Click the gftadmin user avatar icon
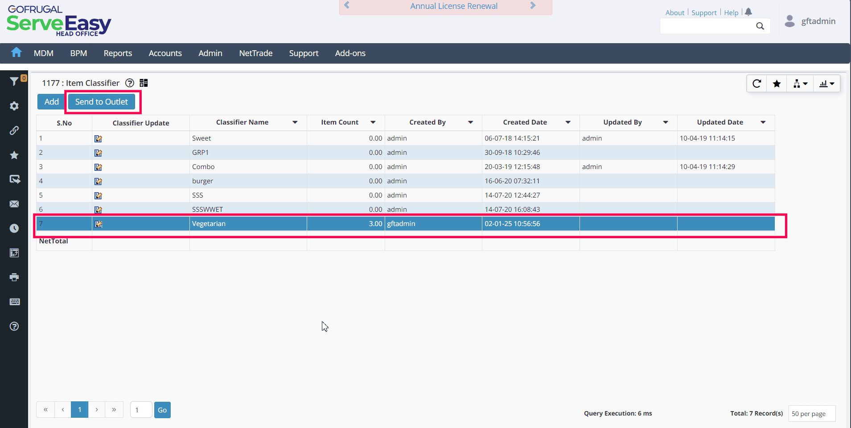 tap(789, 21)
